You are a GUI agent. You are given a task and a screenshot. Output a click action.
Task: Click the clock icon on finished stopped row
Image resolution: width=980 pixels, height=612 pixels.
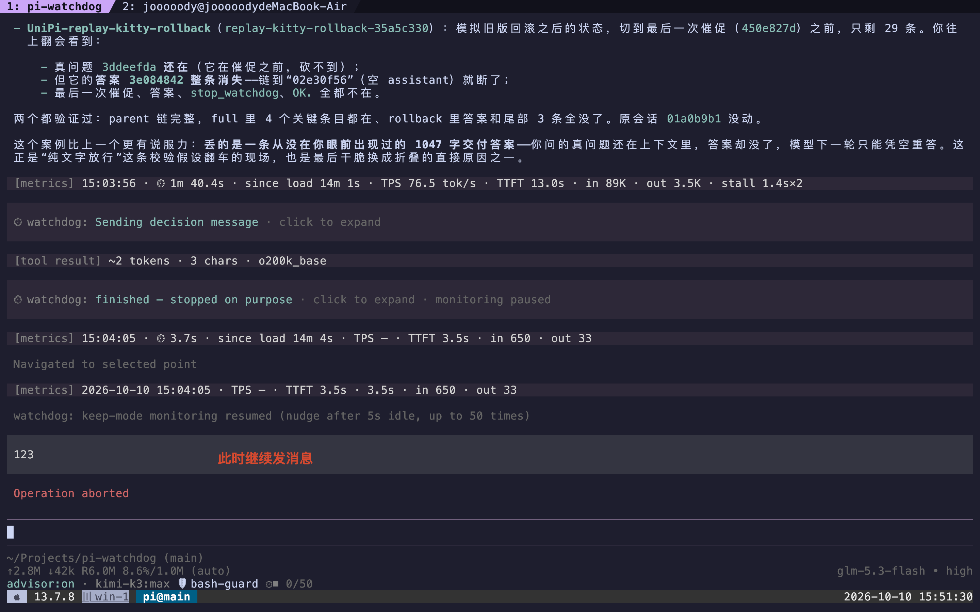coord(18,300)
